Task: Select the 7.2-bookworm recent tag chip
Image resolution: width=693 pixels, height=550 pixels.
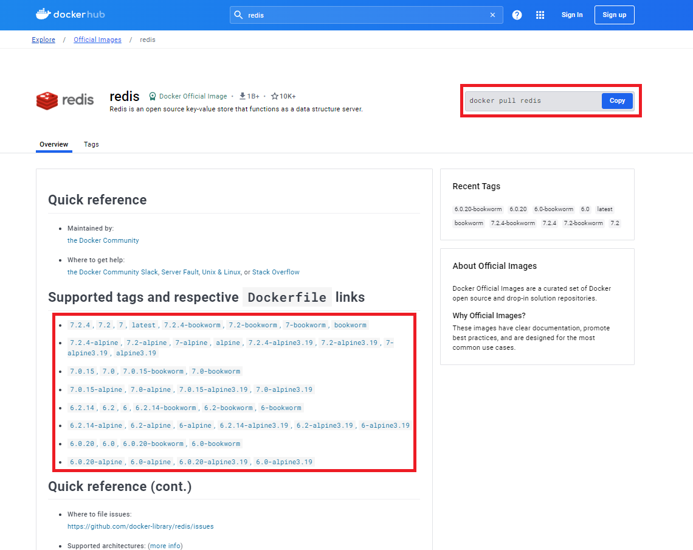Action: coord(584,223)
